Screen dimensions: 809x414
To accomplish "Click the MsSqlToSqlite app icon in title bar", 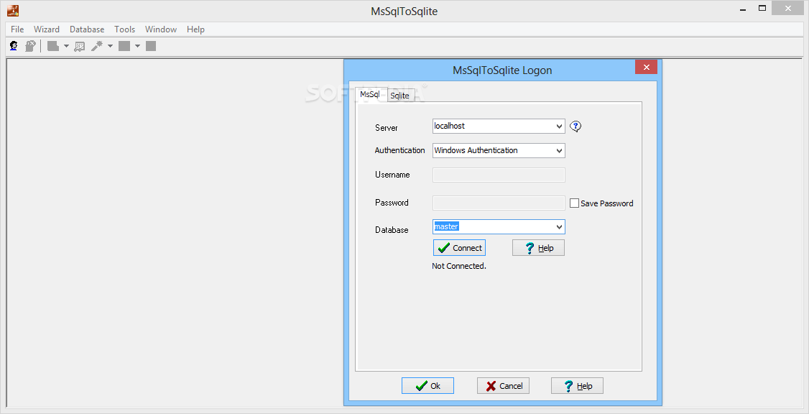I will [x=13, y=10].
